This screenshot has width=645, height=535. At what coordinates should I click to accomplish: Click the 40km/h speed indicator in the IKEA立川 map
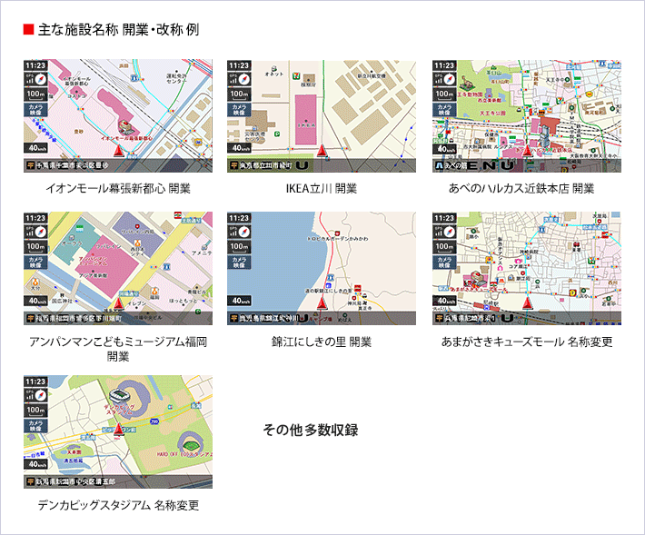(x=241, y=148)
